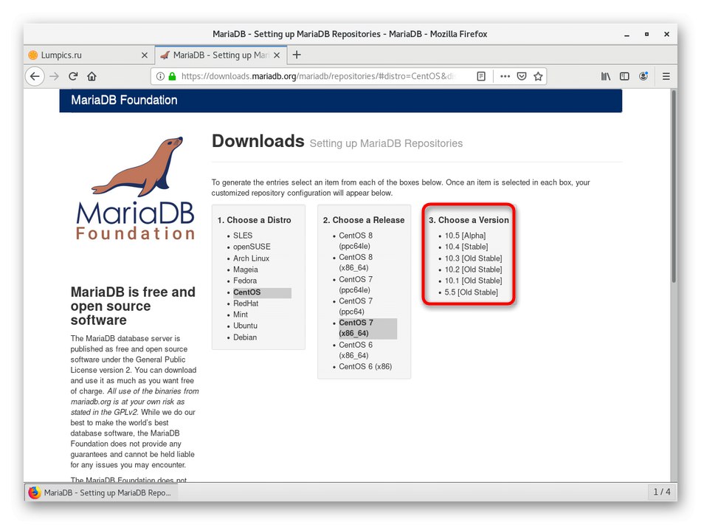Screen dimensions: 701x525
Task: Click the MariaDB Foundation seal logo
Action: point(136,188)
